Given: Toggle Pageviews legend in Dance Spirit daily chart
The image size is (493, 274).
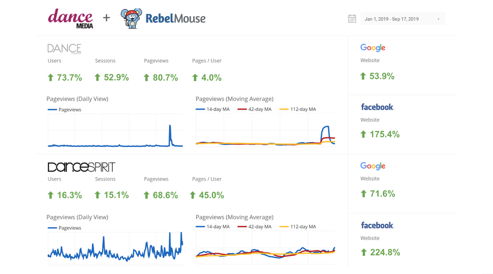Looking at the screenshot, I should pyautogui.click(x=65, y=228).
